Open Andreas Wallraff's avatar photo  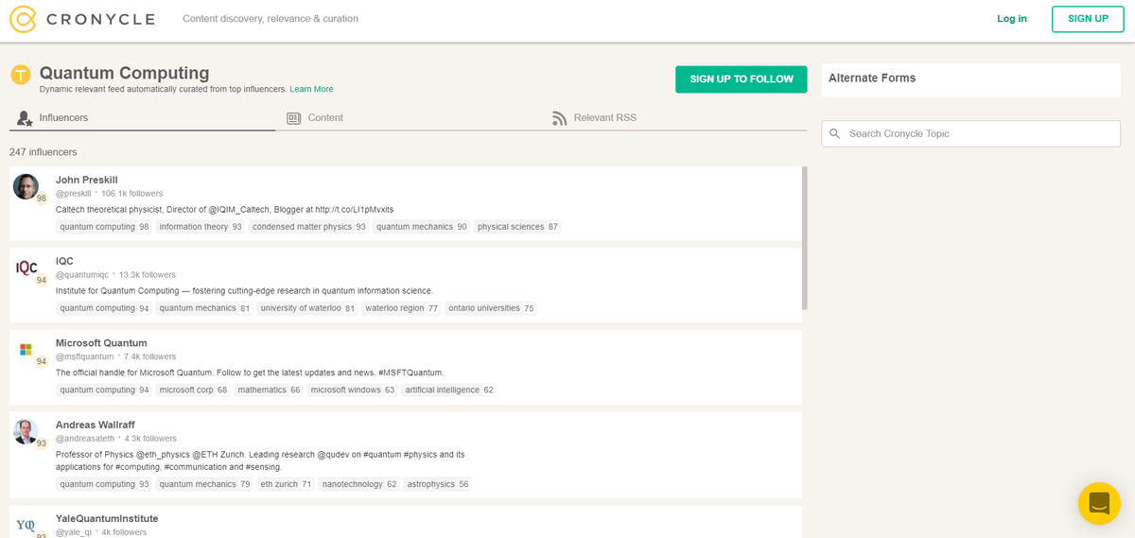pos(26,431)
